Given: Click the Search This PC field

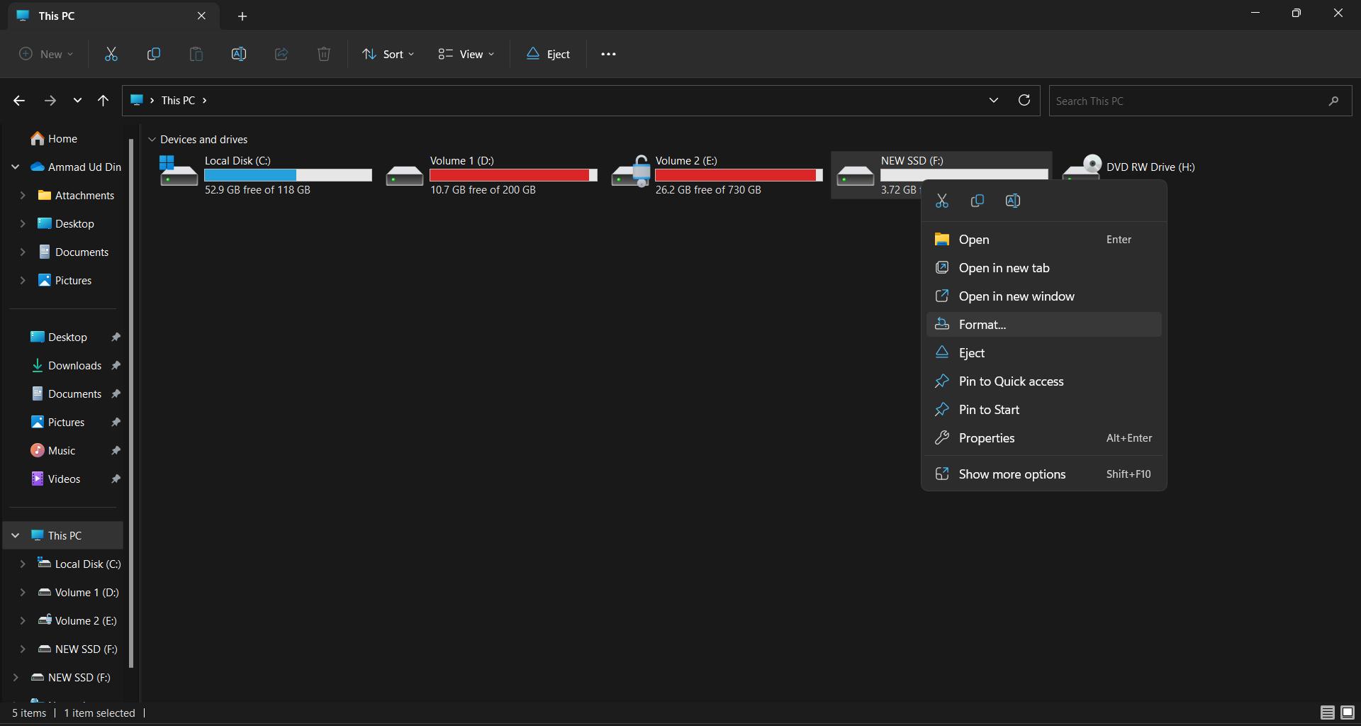Looking at the screenshot, I should [x=1187, y=101].
